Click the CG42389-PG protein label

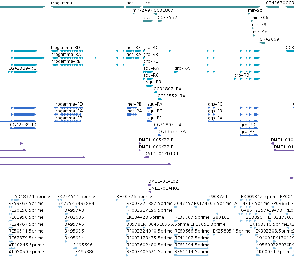[x=24, y=125]
